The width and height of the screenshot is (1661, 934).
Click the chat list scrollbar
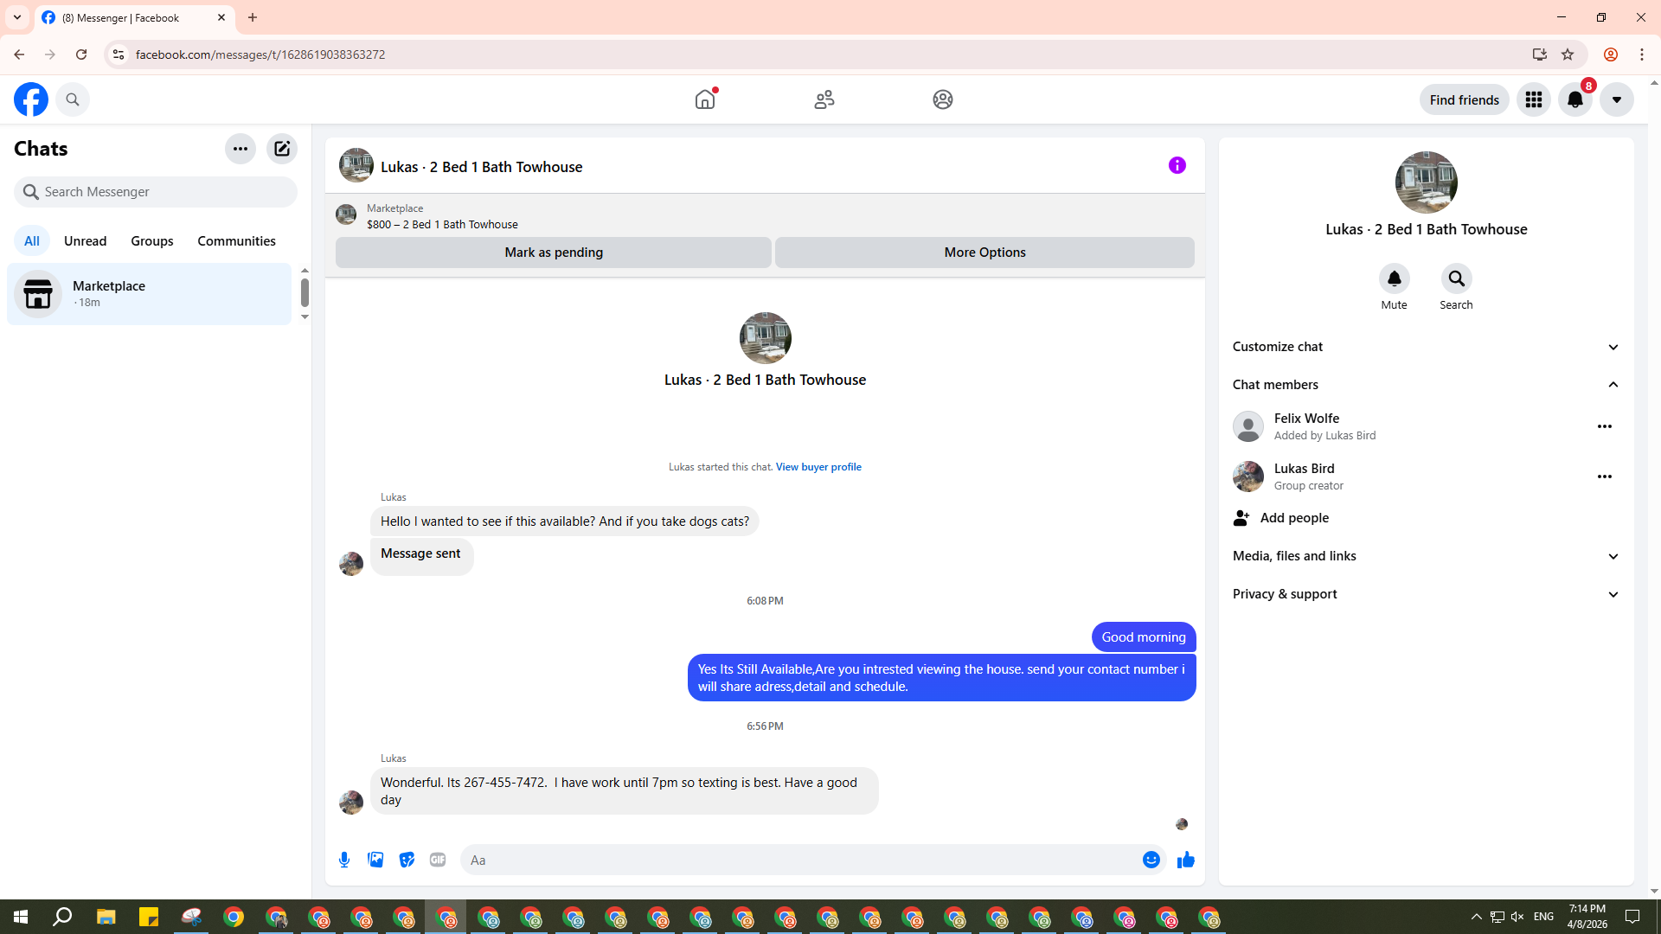pos(305,292)
